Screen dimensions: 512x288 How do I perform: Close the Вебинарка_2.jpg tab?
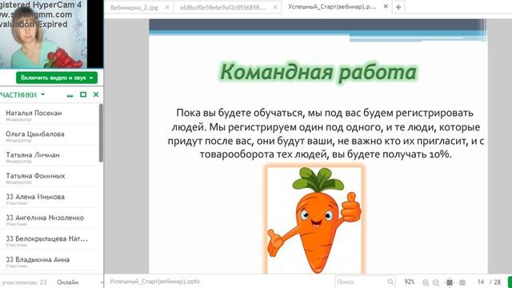167,7
